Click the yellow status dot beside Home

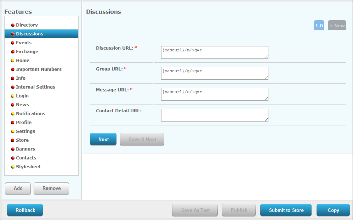point(13,61)
